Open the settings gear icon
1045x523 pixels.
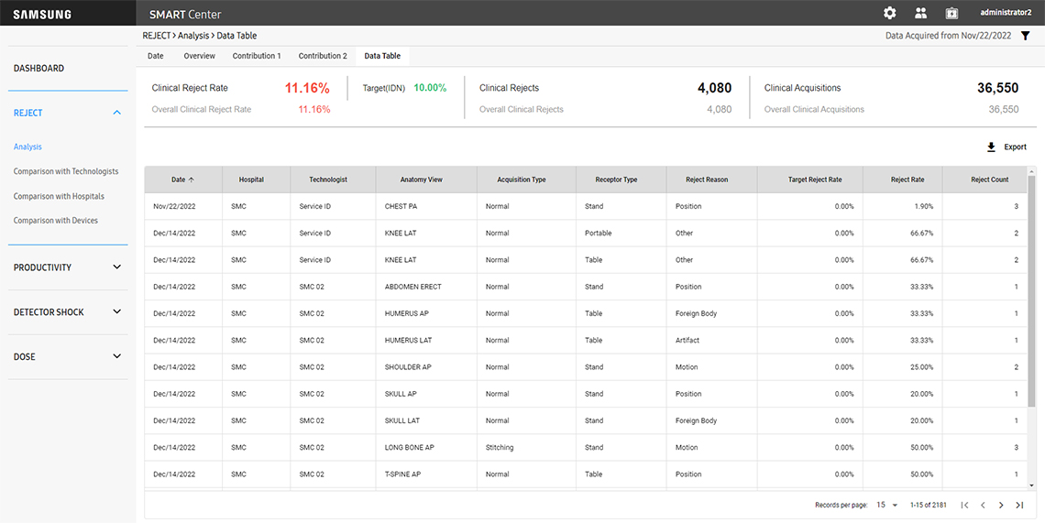coord(889,13)
